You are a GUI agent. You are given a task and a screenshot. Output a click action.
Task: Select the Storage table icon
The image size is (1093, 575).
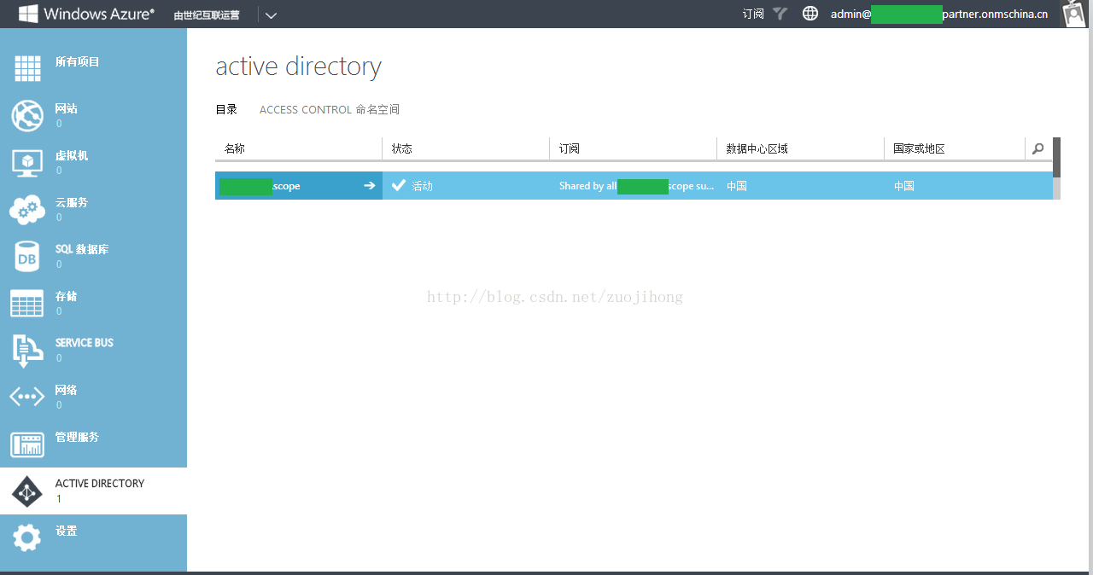(27, 303)
